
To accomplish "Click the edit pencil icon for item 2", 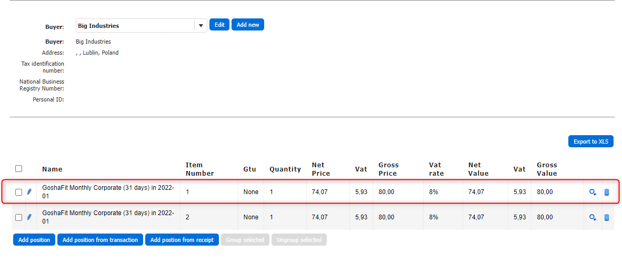I will coord(29,217).
